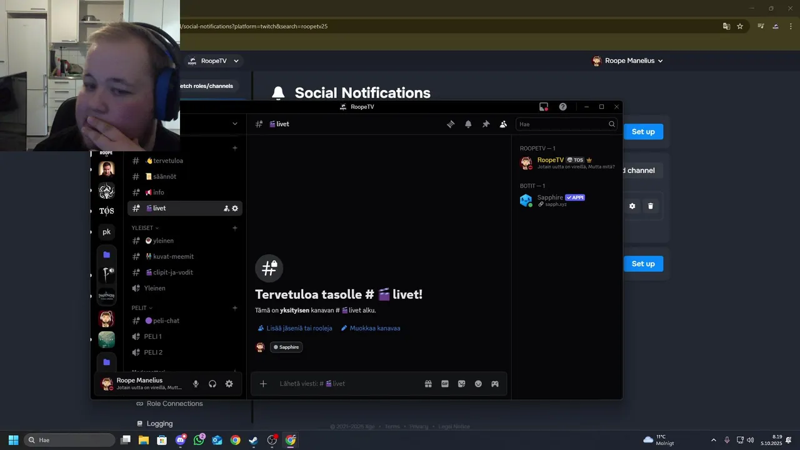Open the gift icon in message bar

[x=428, y=384]
